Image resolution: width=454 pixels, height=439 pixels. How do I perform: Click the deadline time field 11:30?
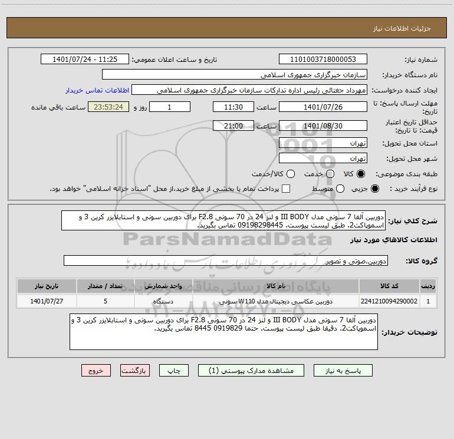pyautogui.click(x=233, y=107)
